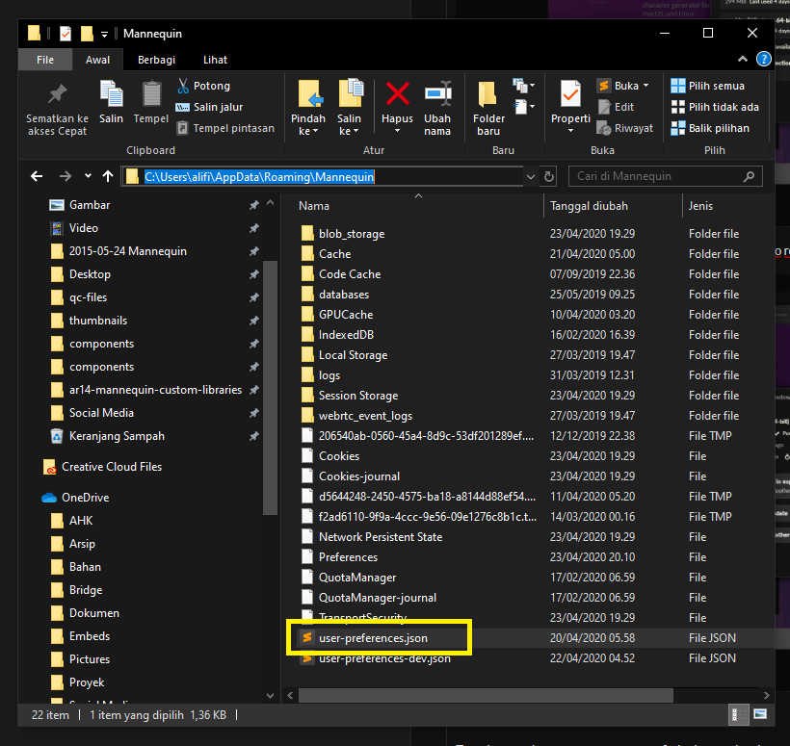Select the Local Storage folder

pos(353,355)
